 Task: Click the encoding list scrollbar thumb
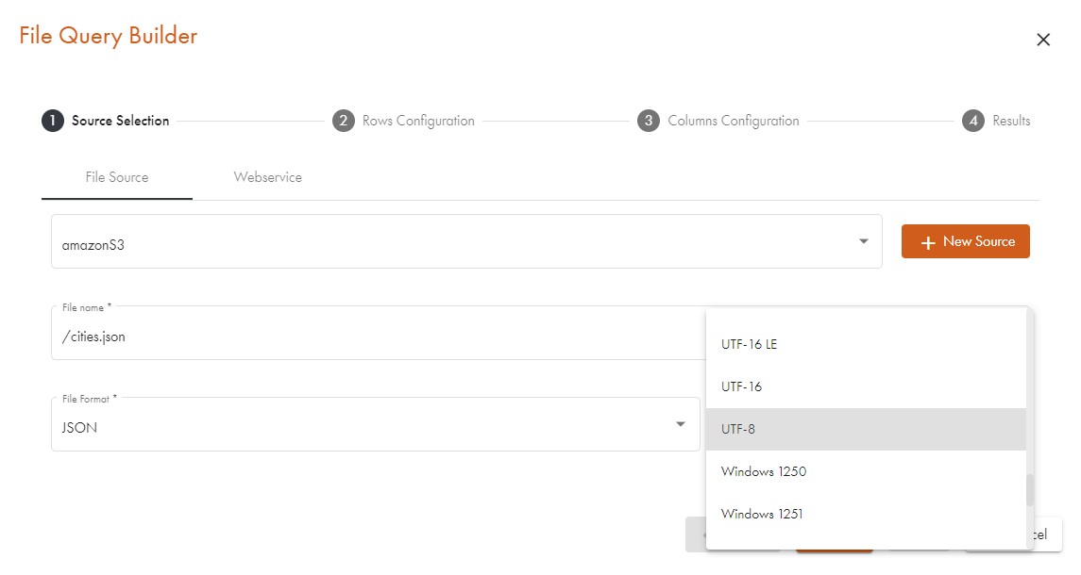point(1030,490)
